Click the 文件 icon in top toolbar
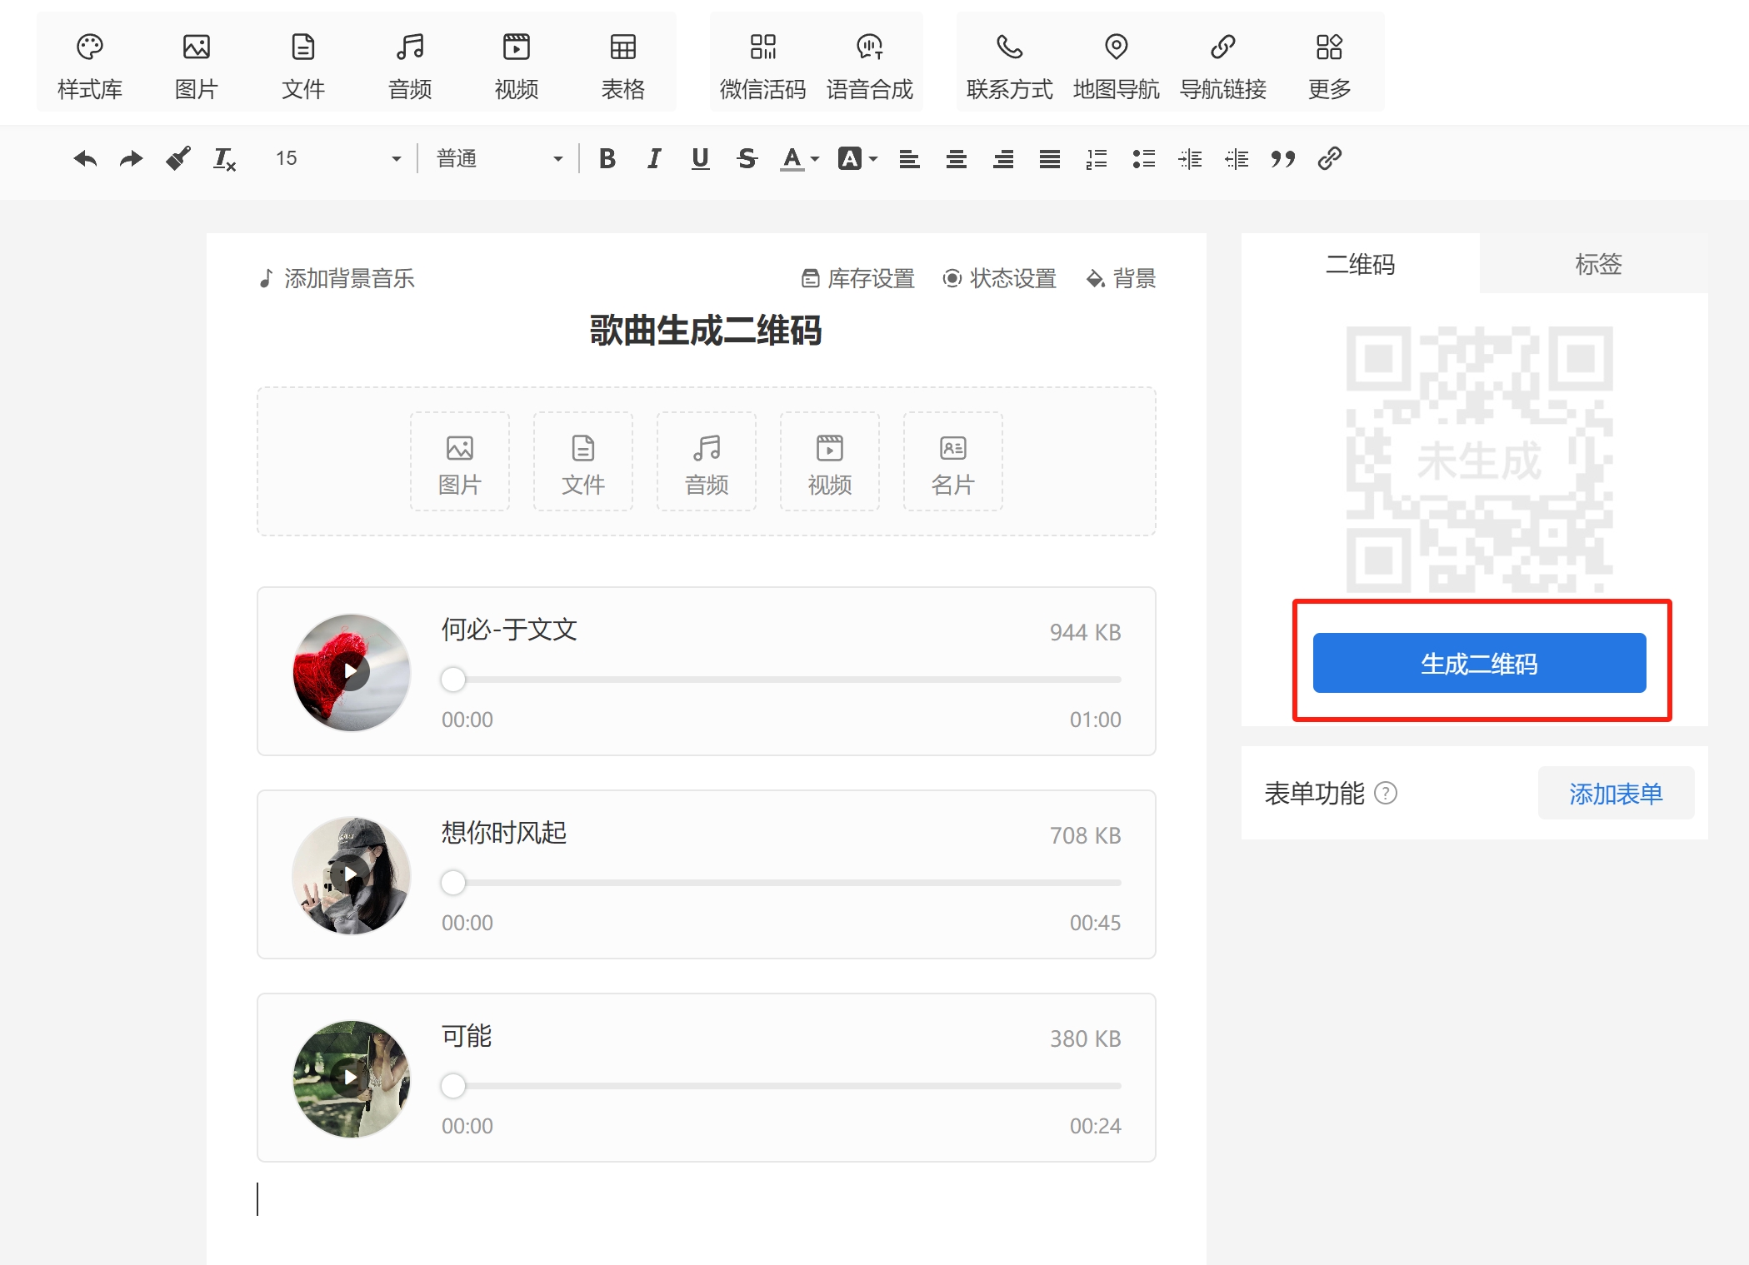Viewport: 1749px width, 1265px height. pos(303,65)
